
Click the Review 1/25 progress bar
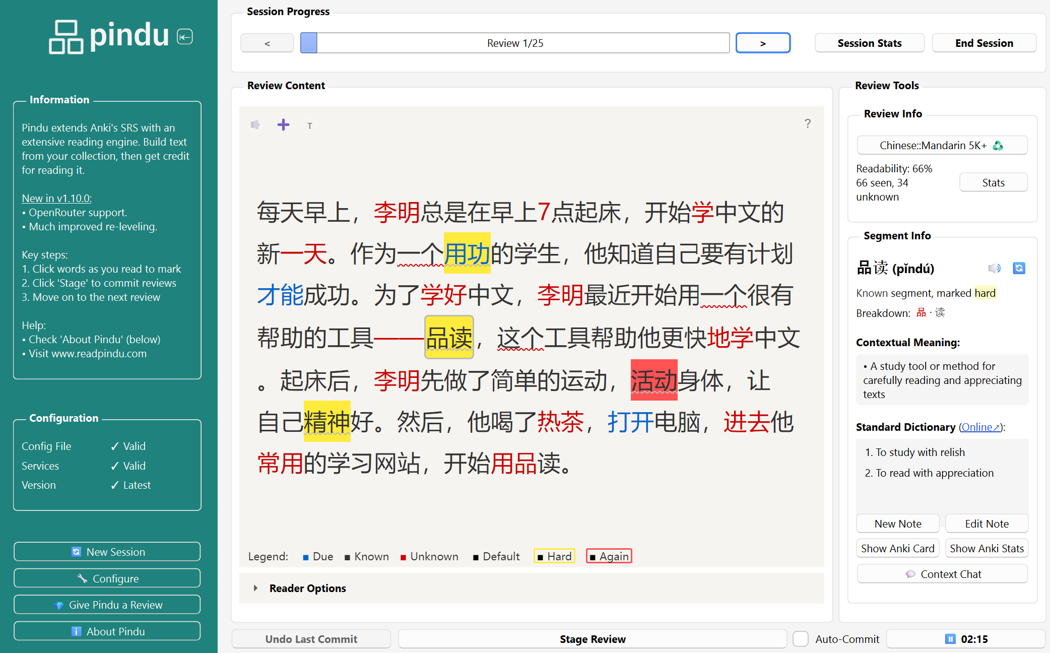pos(515,43)
